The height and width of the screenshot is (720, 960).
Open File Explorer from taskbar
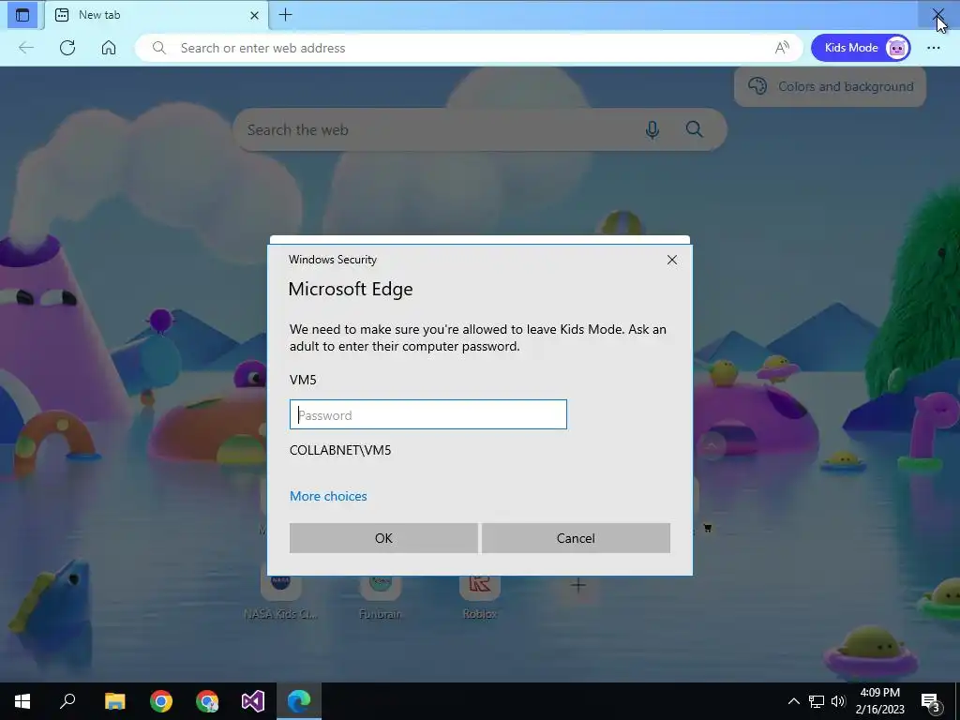[114, 701]
